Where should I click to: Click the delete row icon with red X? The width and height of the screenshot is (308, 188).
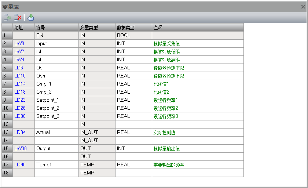18,18
